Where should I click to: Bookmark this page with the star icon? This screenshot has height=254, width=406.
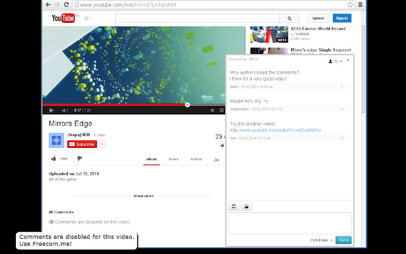[x=350, y=4]
